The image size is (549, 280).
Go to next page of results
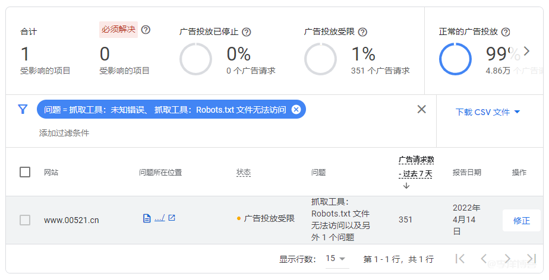tap(507, 259)
